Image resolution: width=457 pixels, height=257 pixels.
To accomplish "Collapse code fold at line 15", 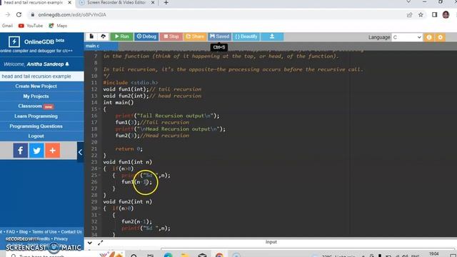I will [x=99, y=109].
